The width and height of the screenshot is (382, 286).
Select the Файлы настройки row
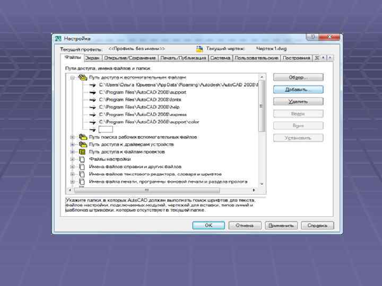click(110, 159)
